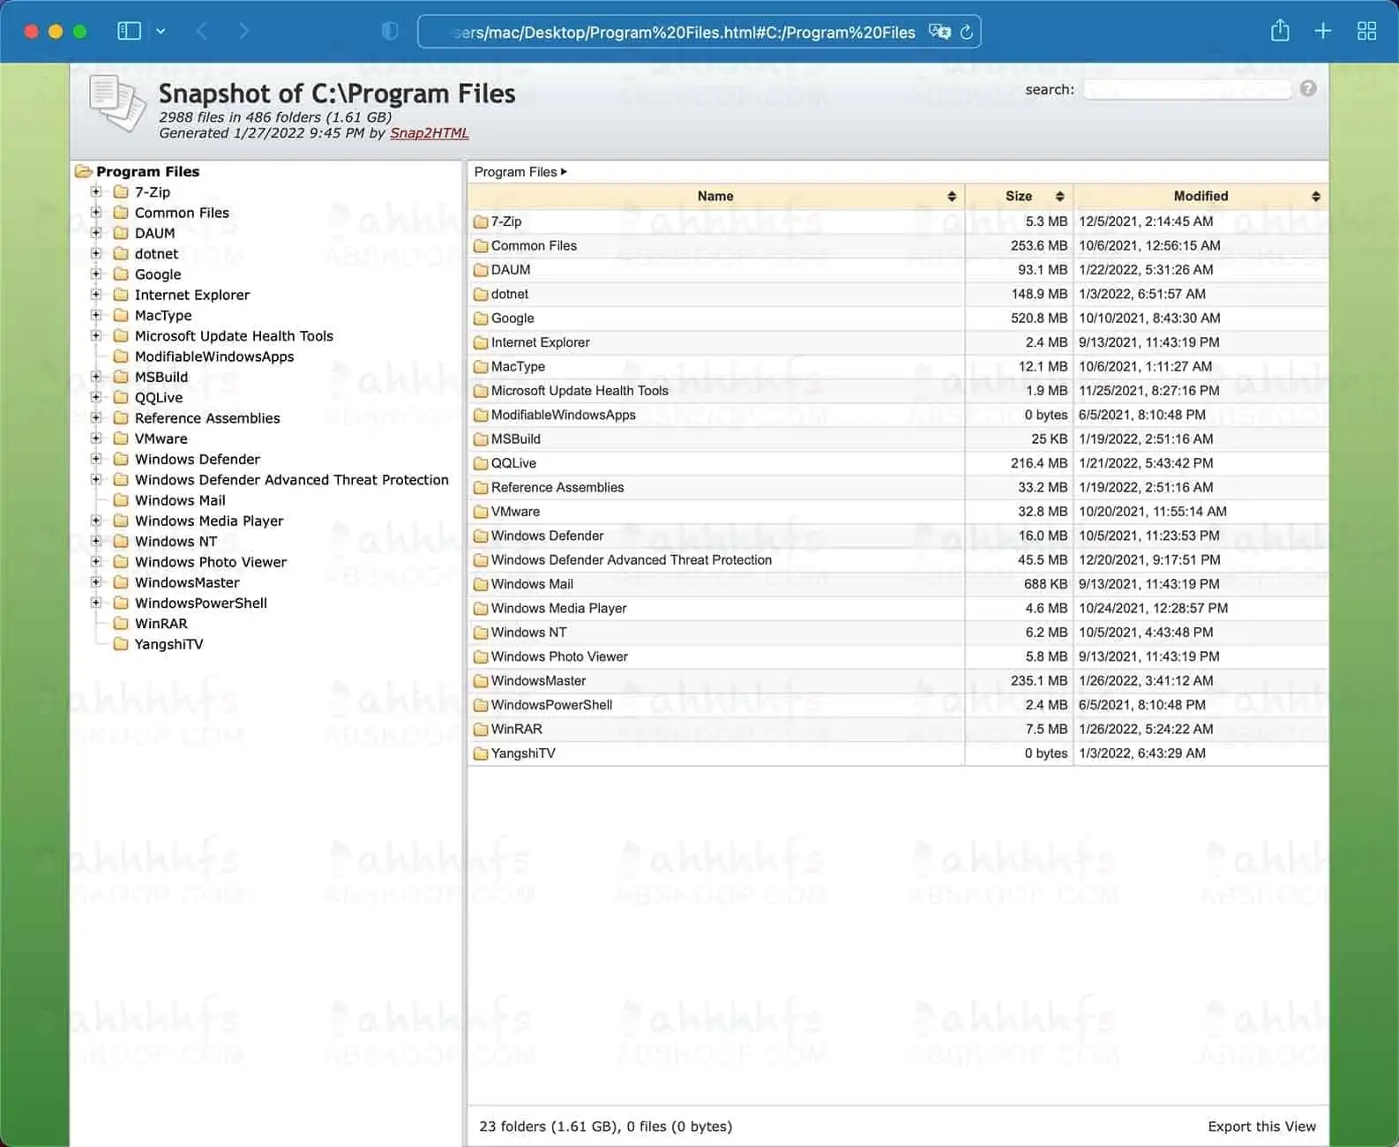Click inside the search input field
1399x1147 pixels.
(x=1186, y=89)
